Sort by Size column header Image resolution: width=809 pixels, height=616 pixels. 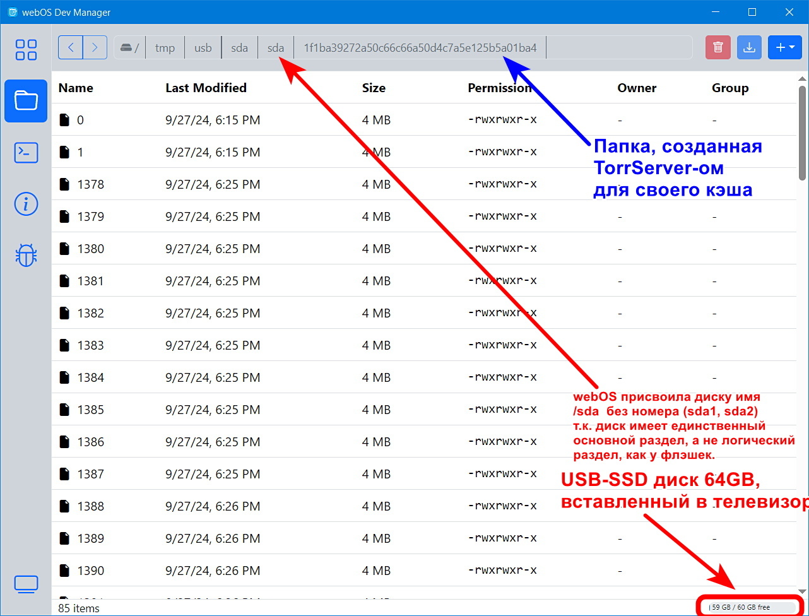374,88
